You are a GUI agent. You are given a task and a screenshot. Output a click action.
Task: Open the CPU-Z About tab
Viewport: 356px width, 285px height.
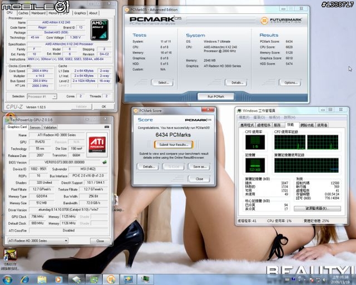(93, 13)
